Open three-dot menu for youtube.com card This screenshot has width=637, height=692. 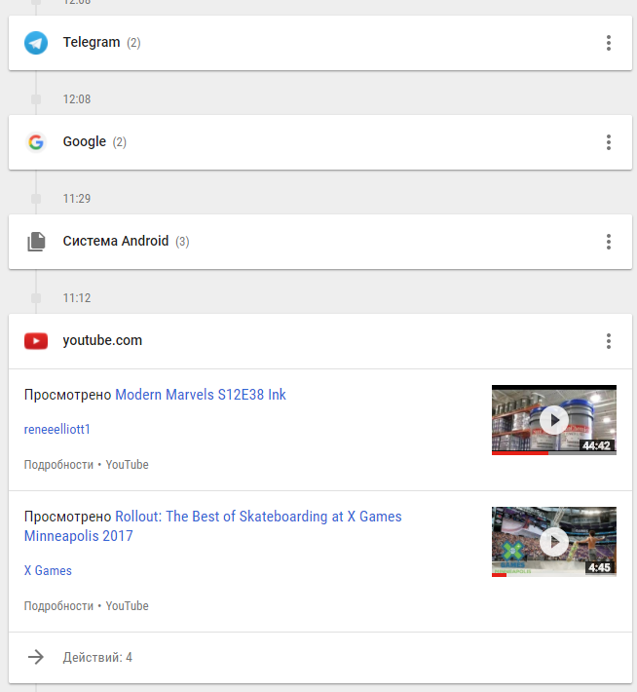609,341
